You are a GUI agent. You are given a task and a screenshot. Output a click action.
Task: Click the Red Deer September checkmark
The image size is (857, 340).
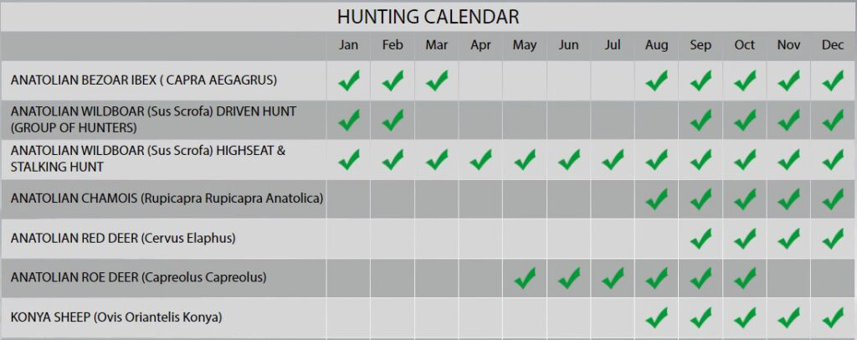(x=700, y=239)
